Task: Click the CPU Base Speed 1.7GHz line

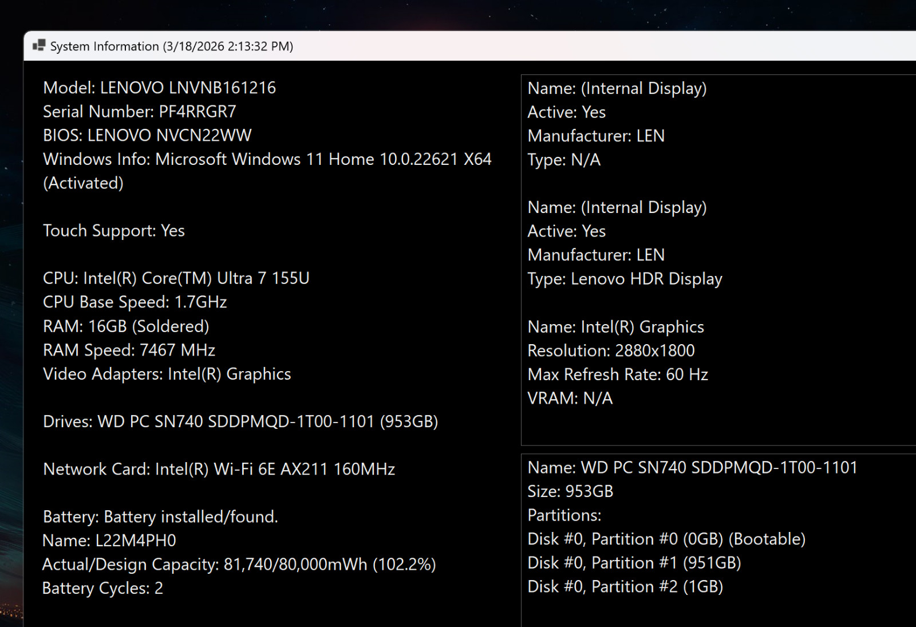Action: [x=135, y=302]
